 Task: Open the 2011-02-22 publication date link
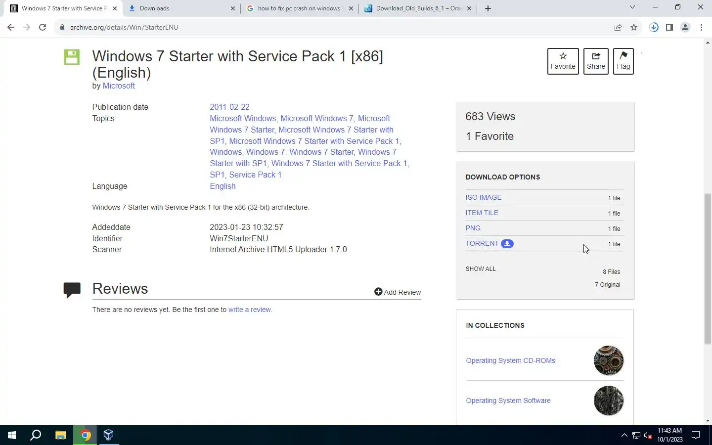point(229,107)
